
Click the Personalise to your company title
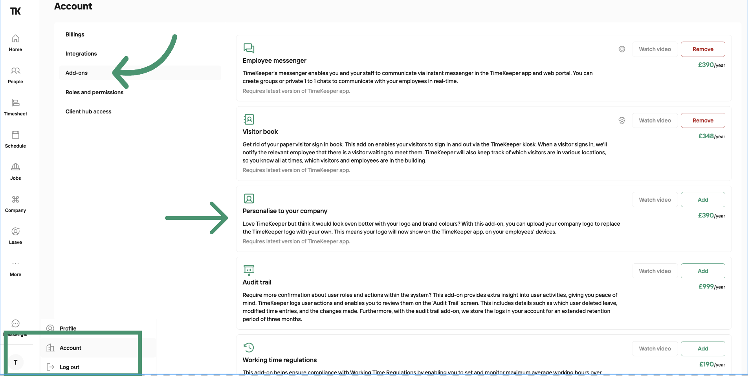coord(285,211)
